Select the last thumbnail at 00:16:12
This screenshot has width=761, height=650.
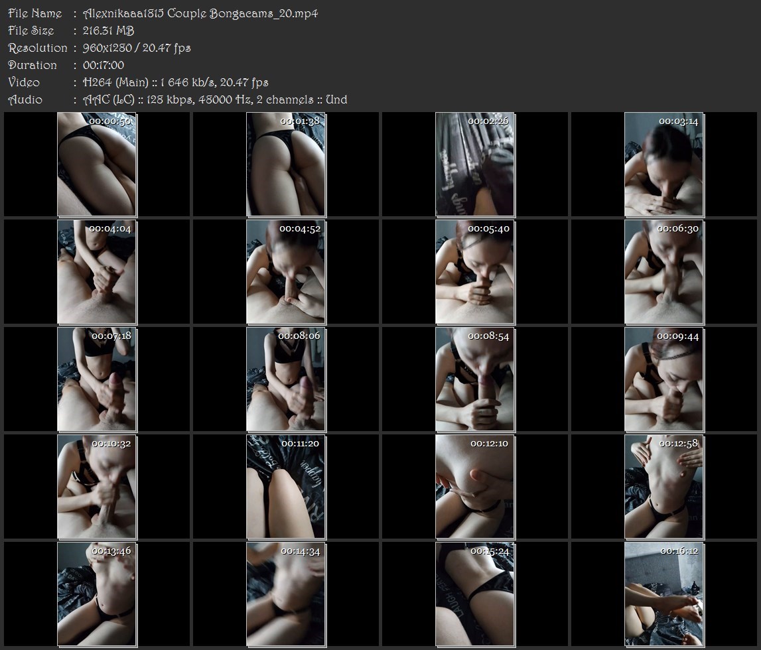[x=664, y=594]
